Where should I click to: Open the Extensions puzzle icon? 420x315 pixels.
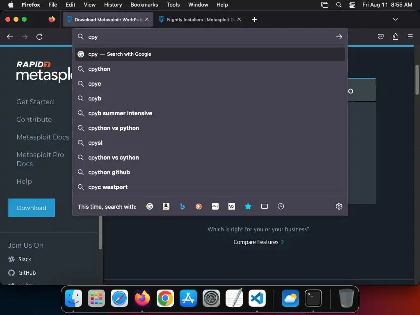[395, 37]
